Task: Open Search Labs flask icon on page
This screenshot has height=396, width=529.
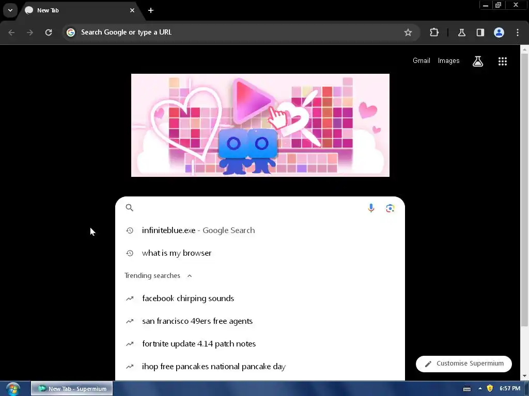Action: [x=478, y=61]
